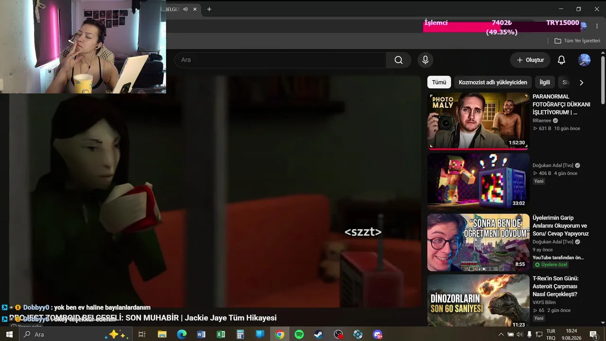Open the Tüm Yer İşaretleri bookmarks folder
The image size is (606, 341).
coord(577,41)
